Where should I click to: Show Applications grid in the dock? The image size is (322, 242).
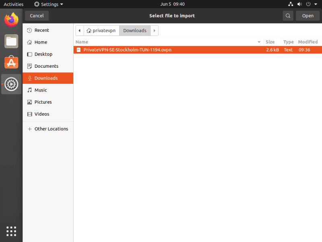click(11, 231)
